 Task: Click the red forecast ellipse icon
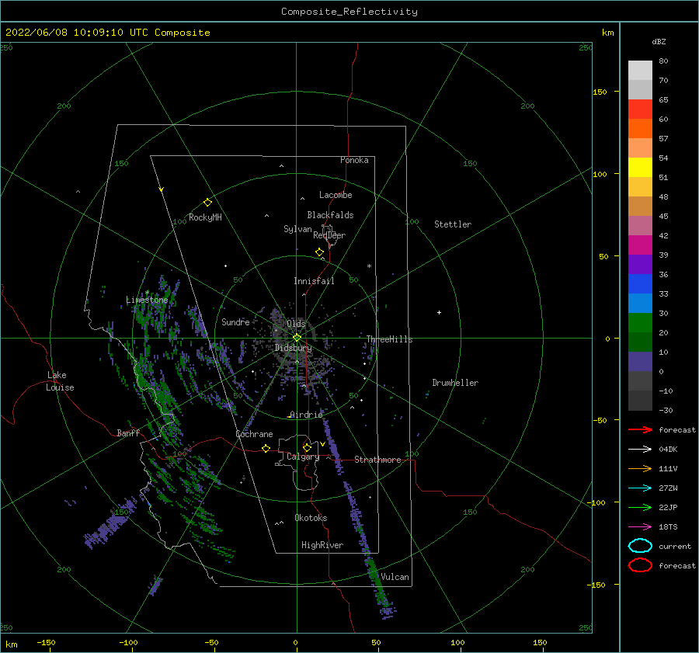(x=640, y=565)
